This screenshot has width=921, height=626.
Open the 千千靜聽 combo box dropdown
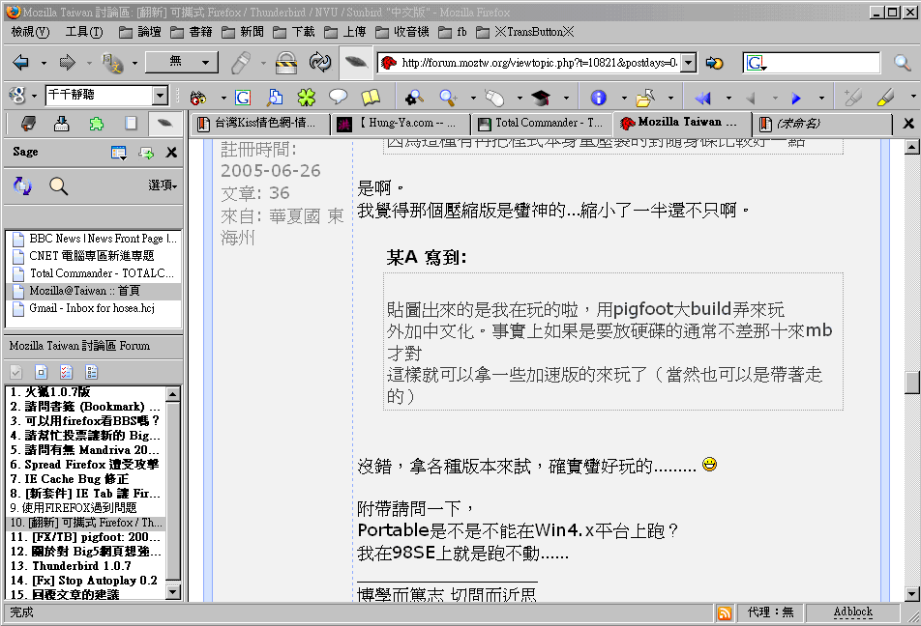[x=161, y=96]
